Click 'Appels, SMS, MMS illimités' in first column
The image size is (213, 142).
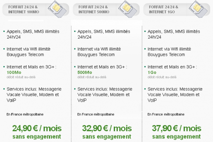[x=33, y=32]
